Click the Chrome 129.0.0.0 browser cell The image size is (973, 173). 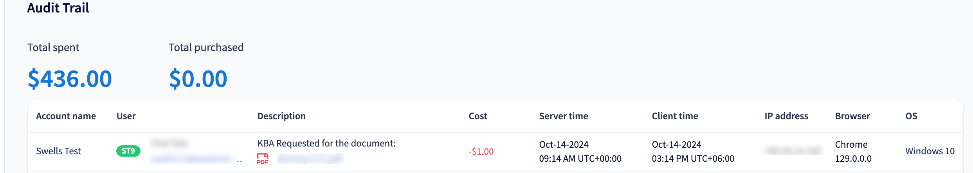click(853, 151)
